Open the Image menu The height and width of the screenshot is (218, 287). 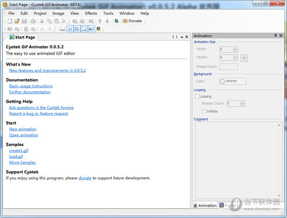58,14
